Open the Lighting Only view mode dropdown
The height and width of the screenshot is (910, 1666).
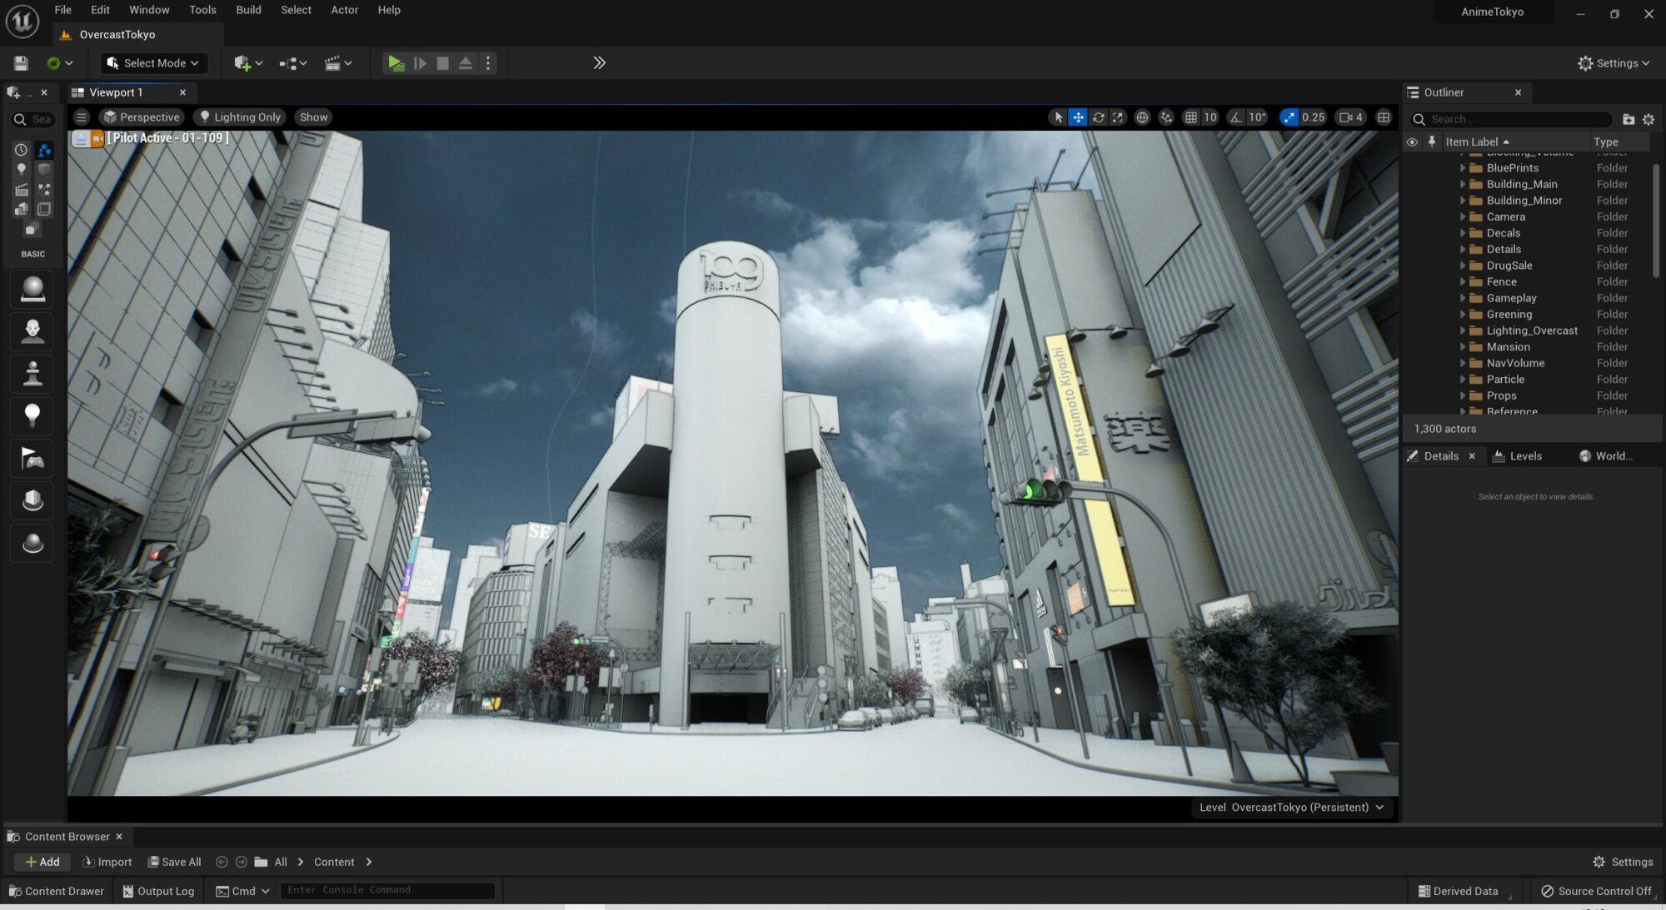click(240, 117)
